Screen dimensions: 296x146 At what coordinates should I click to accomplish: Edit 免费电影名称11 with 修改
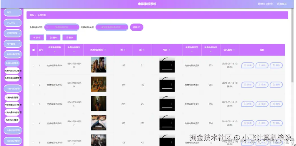[262, 123]
